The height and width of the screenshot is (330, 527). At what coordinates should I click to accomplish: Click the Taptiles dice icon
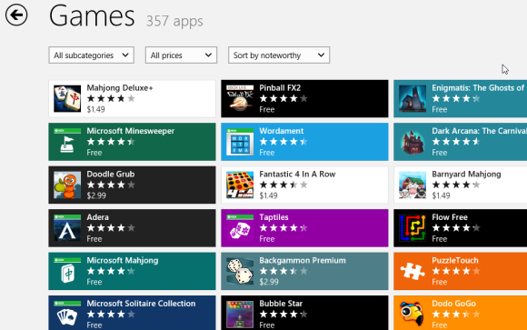click(x=240, y=228)
